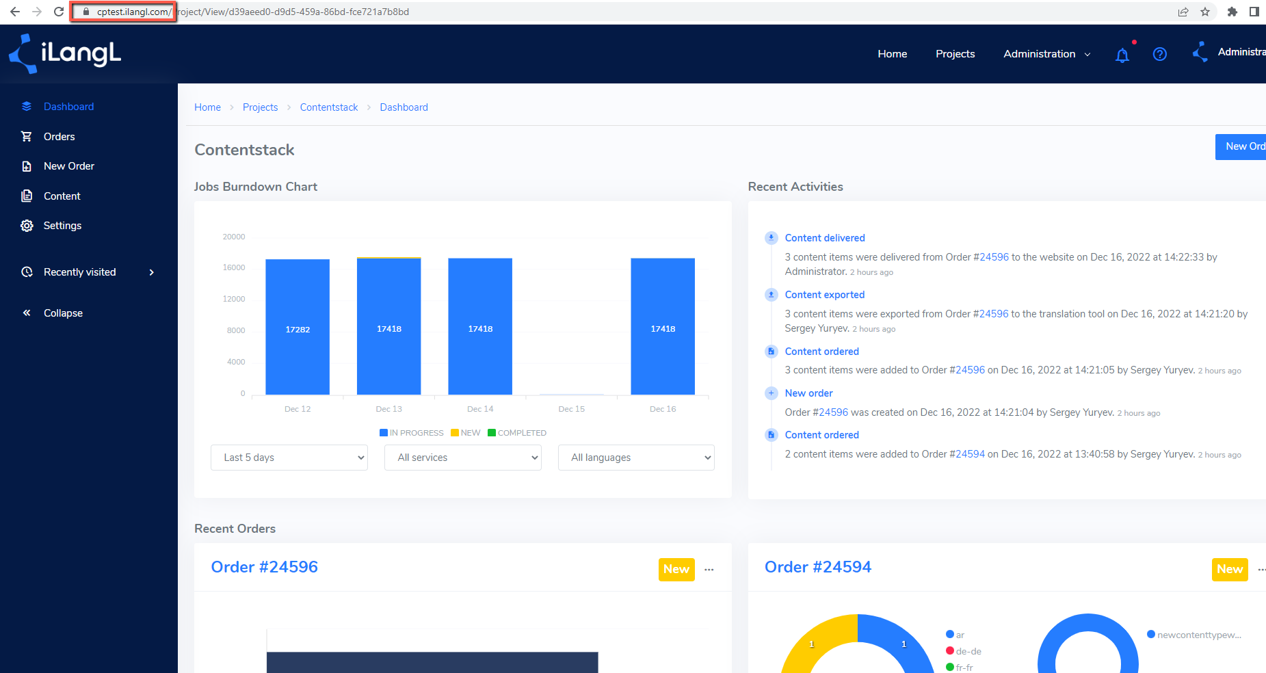Go back using browser back arrow
The height and width of the screenshot is (673, 1266).
tap(15, 12)
